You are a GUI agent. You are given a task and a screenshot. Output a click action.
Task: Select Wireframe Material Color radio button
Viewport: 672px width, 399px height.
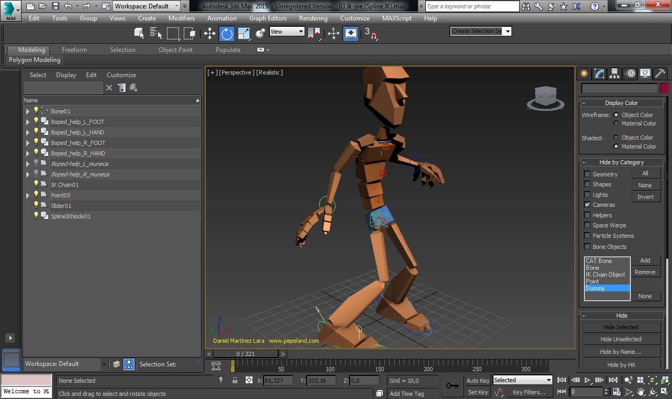pyautogui.click(x=616, y=123)
